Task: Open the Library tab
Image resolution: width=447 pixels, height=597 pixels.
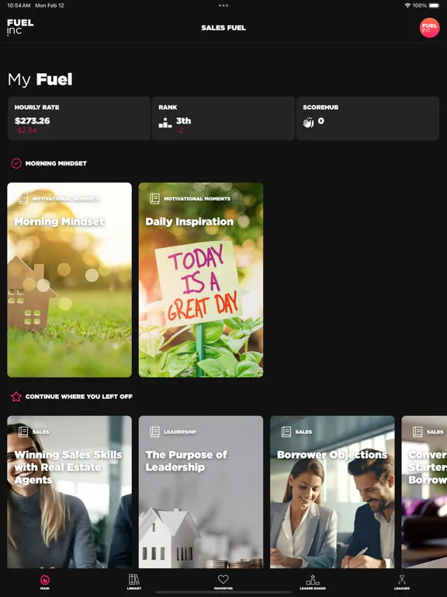Action: 133,581
